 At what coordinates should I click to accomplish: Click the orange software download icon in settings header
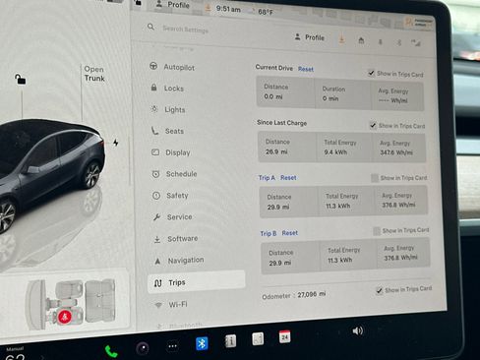pyautogui.click(x=341, y=39)
